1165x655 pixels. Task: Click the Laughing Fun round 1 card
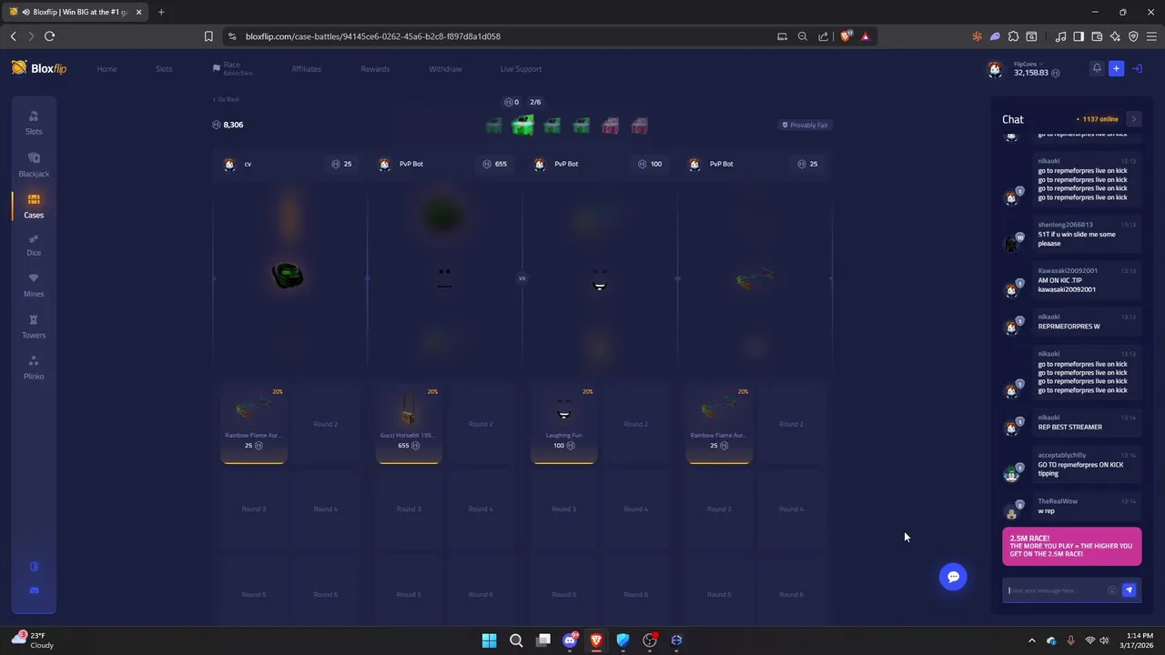click(x=563, y=424)
